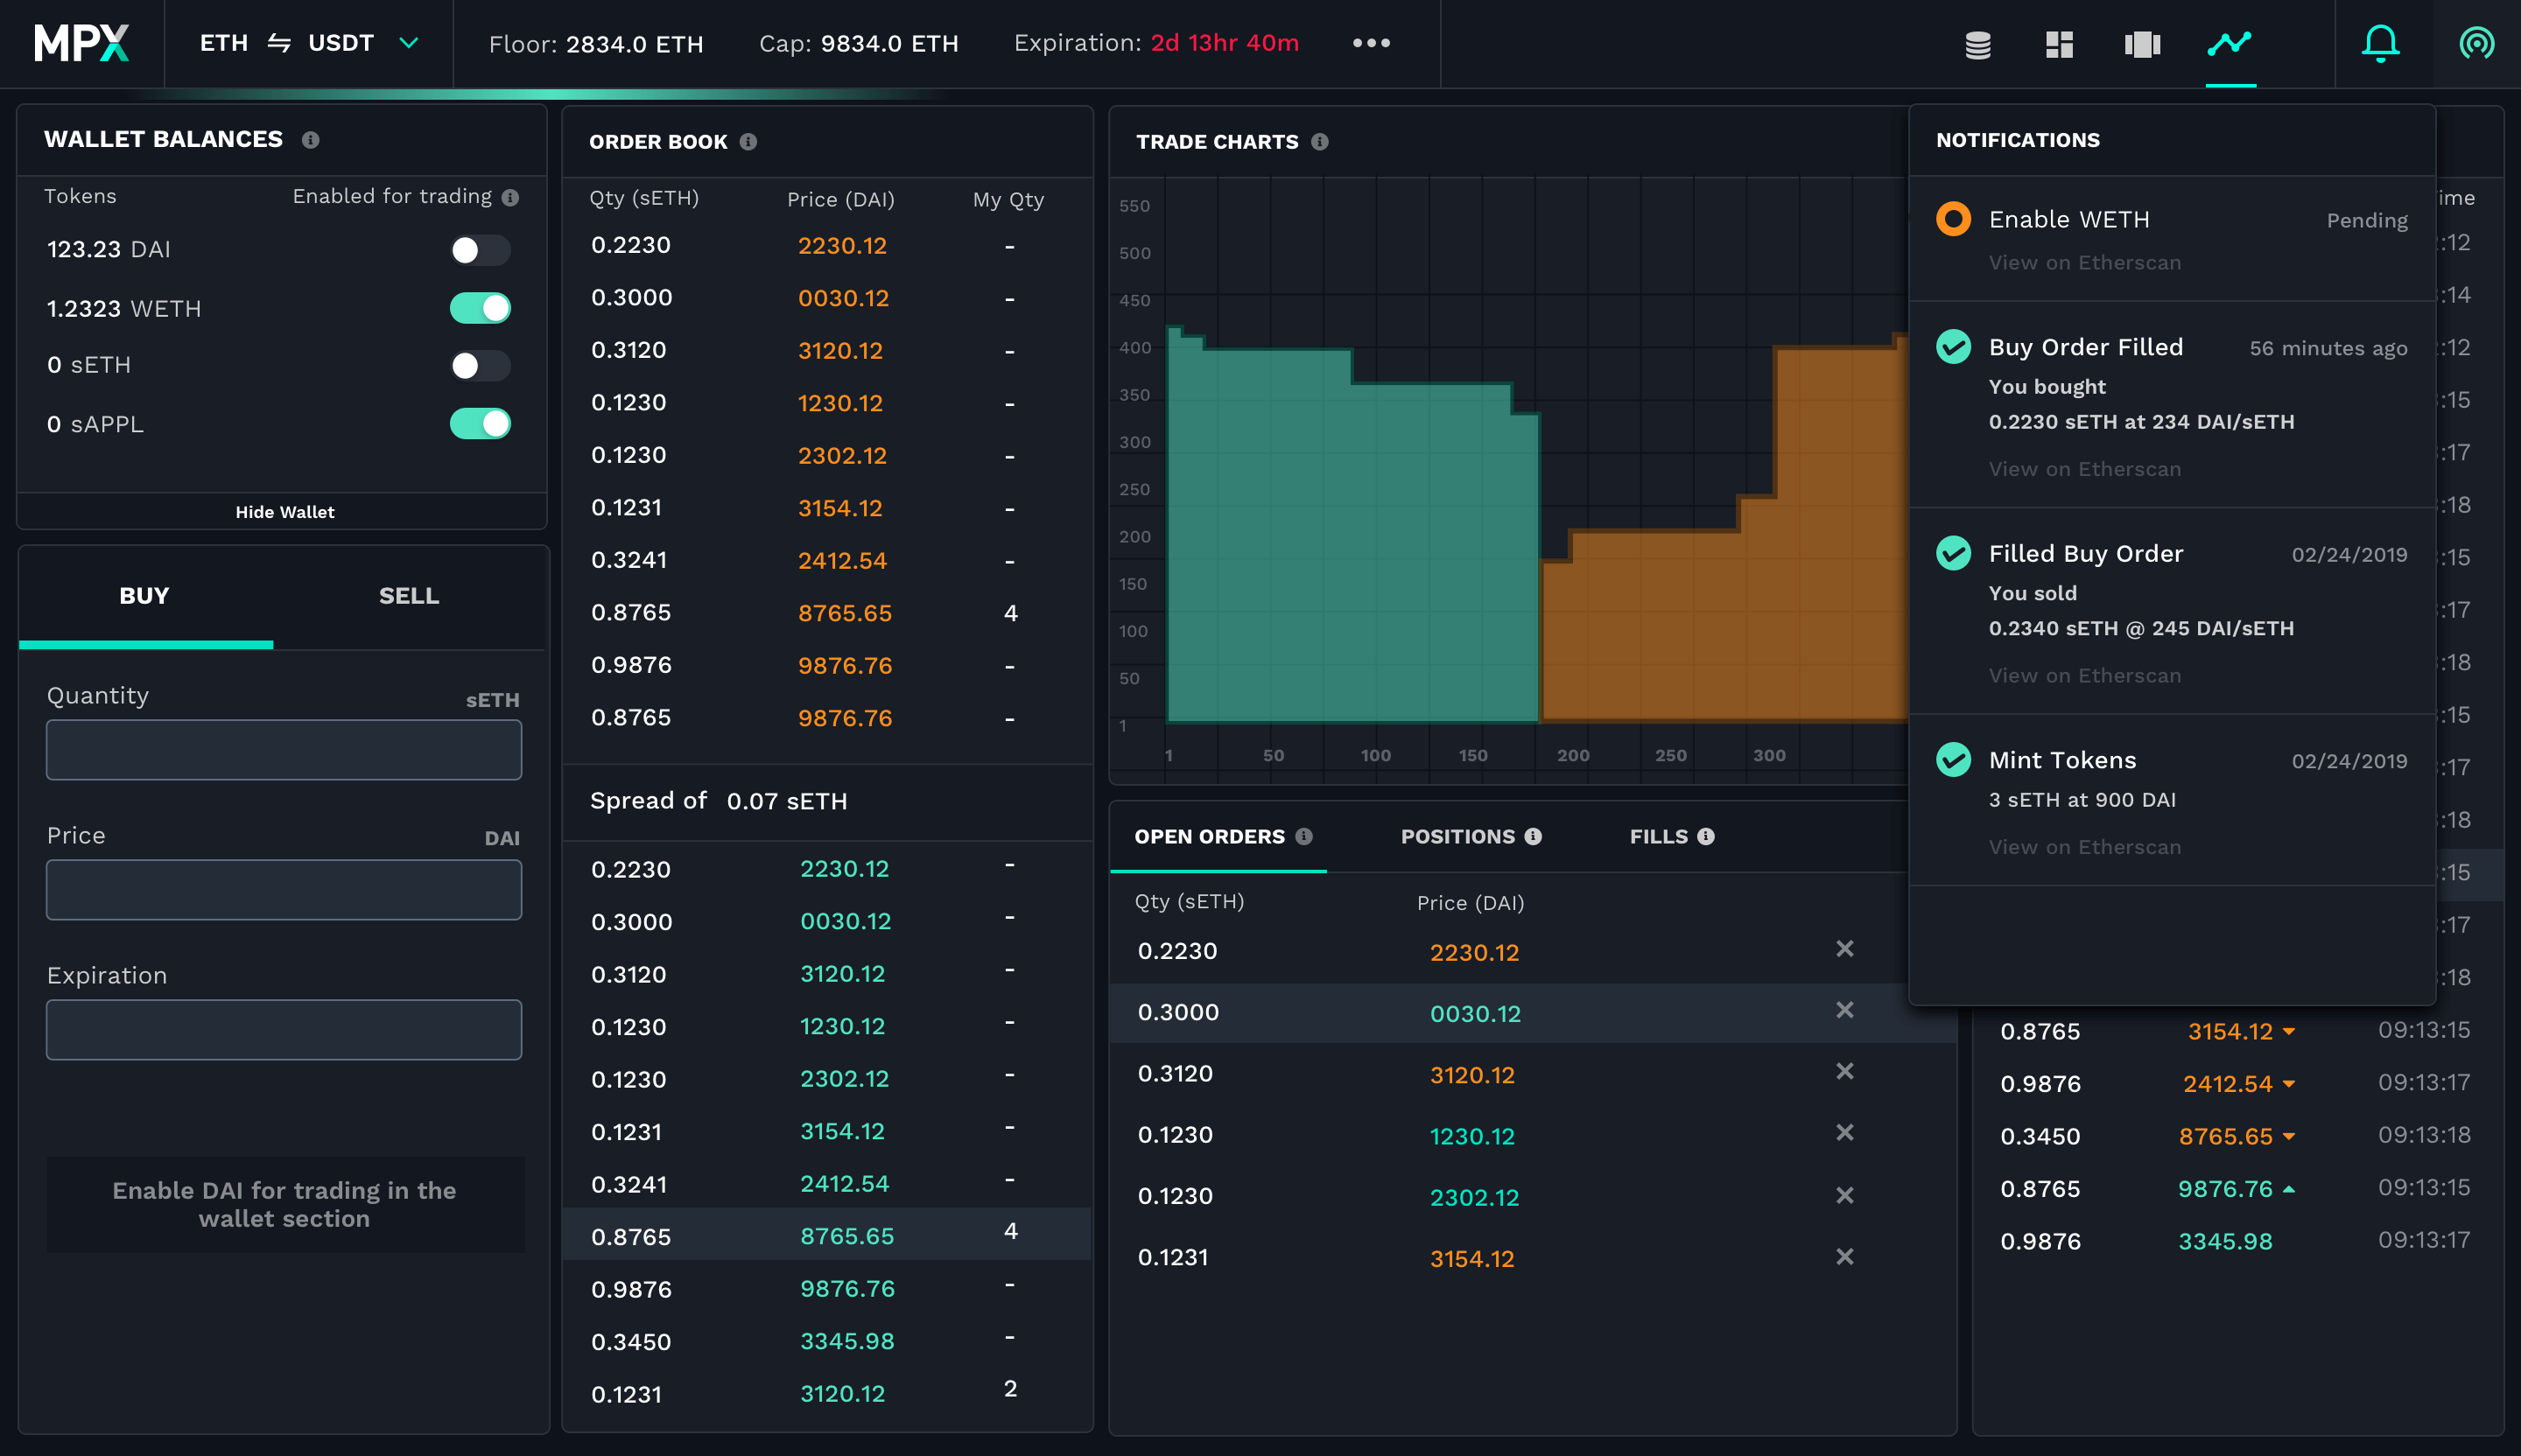Select the OPEN ORDERS tab
This screenshot has width=2521, height=1456.
click(x=1218, y=836)
